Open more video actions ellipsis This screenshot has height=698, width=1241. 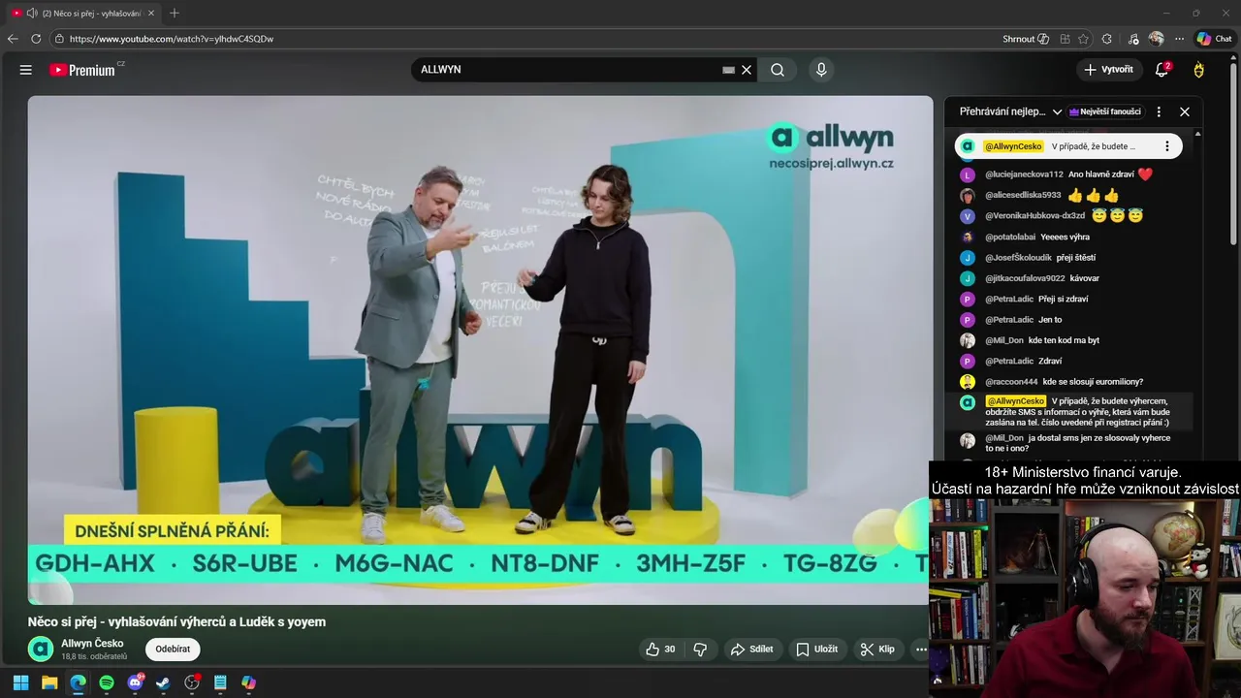[921, 650]
